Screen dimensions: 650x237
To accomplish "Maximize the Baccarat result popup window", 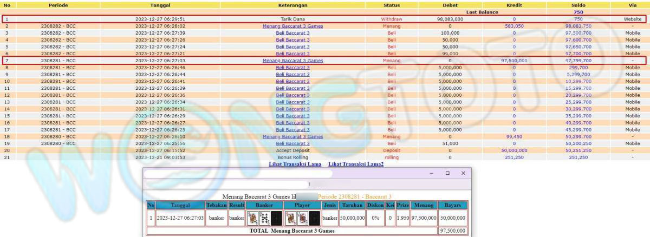I will [447, 173].
